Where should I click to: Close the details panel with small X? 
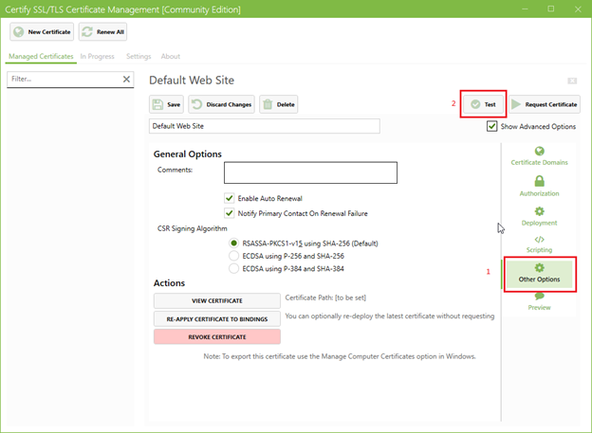[572, 81]
